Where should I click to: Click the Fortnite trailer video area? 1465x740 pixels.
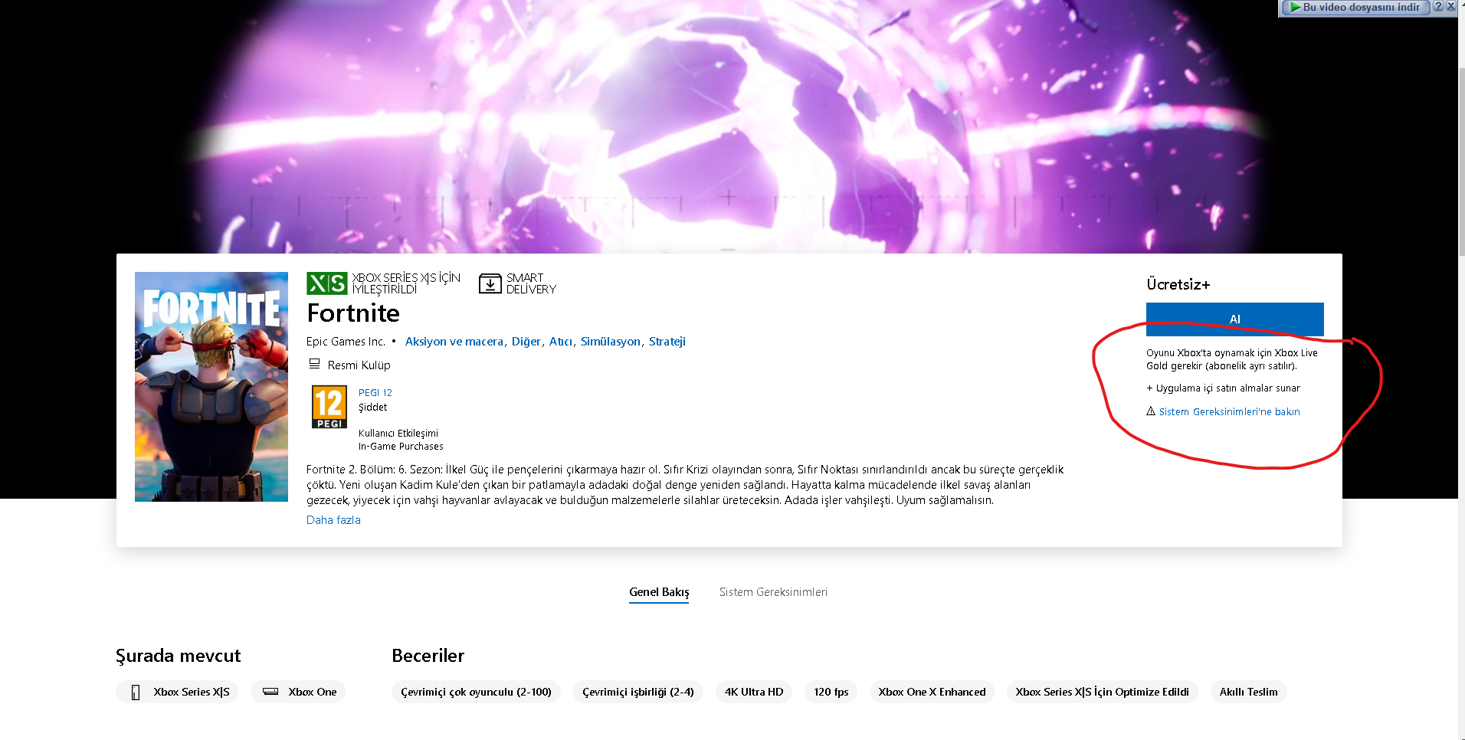coord(728,126)
